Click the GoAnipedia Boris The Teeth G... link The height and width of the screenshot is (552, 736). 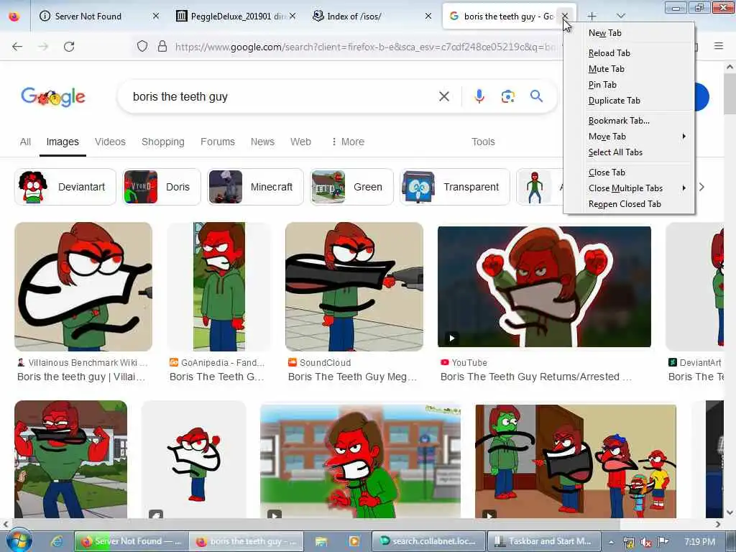(x=216, y=377)
